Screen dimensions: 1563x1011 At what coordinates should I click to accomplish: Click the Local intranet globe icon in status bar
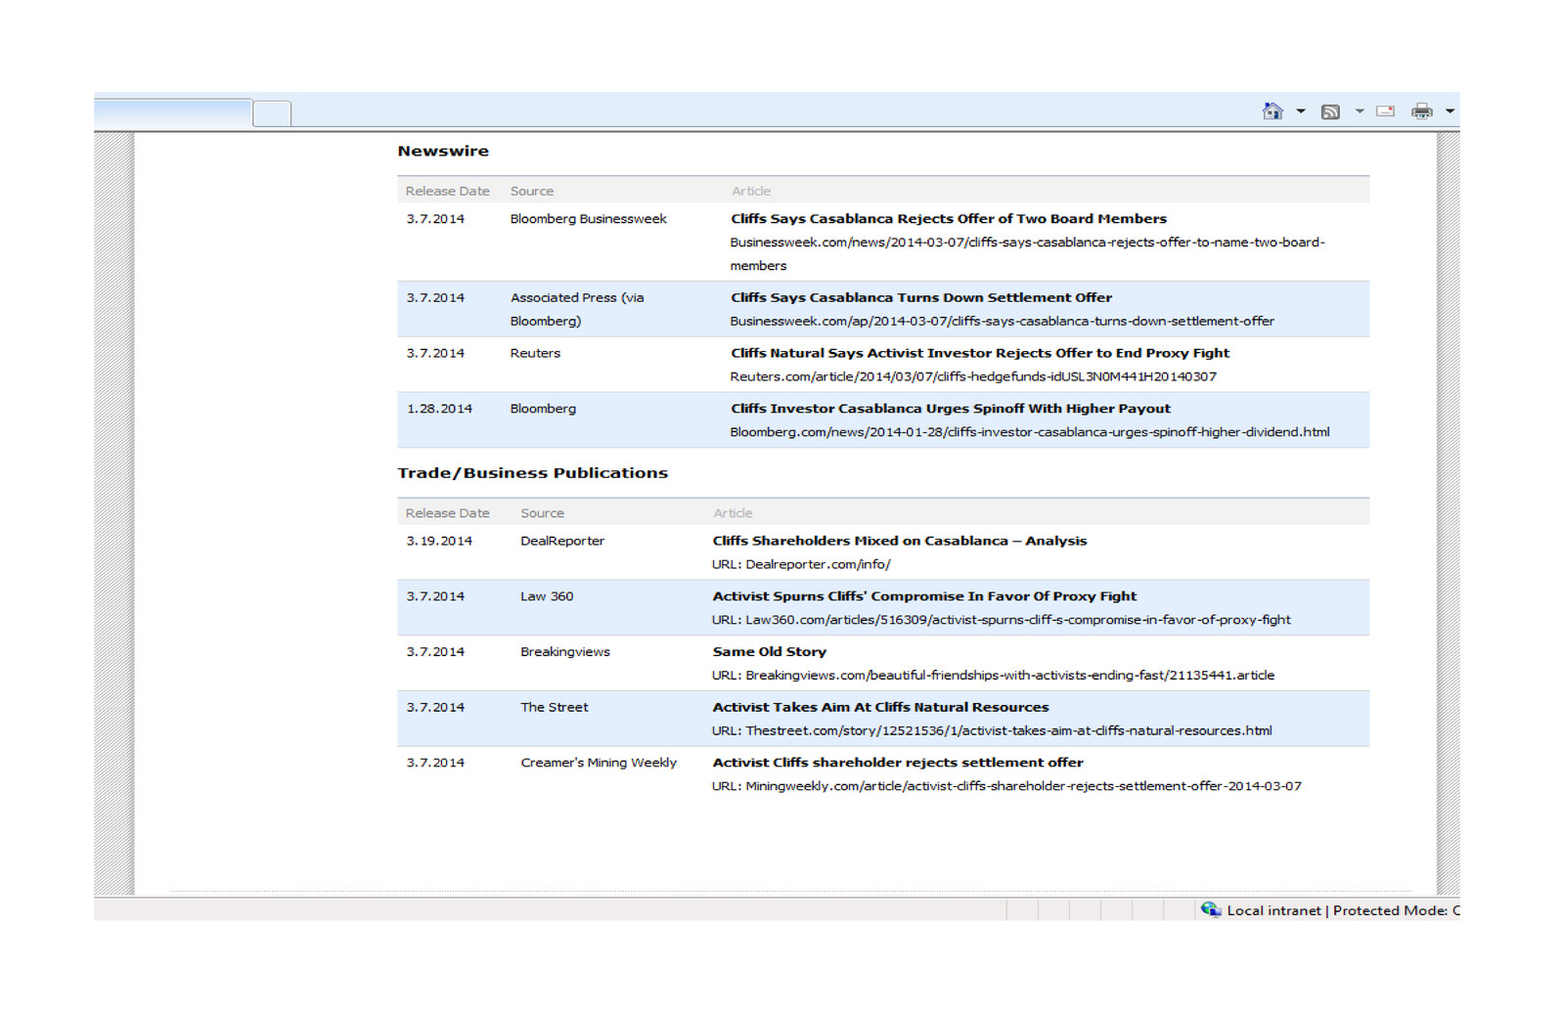pyautogui.click(x=1211, y=909)
